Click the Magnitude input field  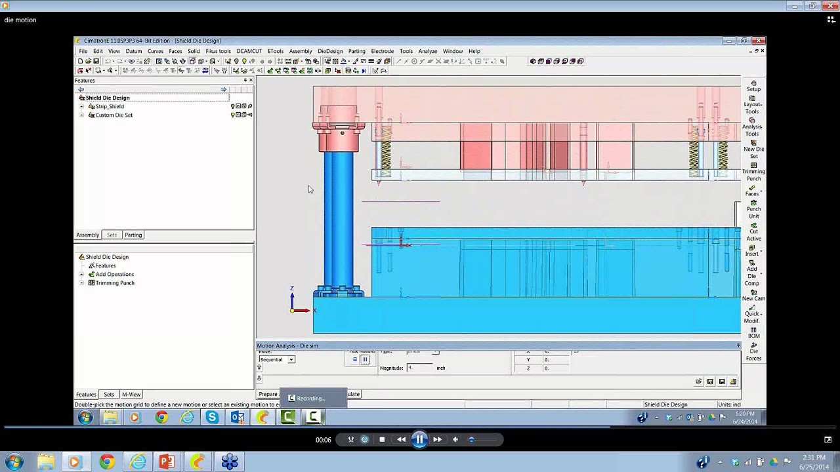[x=419, y=368]
